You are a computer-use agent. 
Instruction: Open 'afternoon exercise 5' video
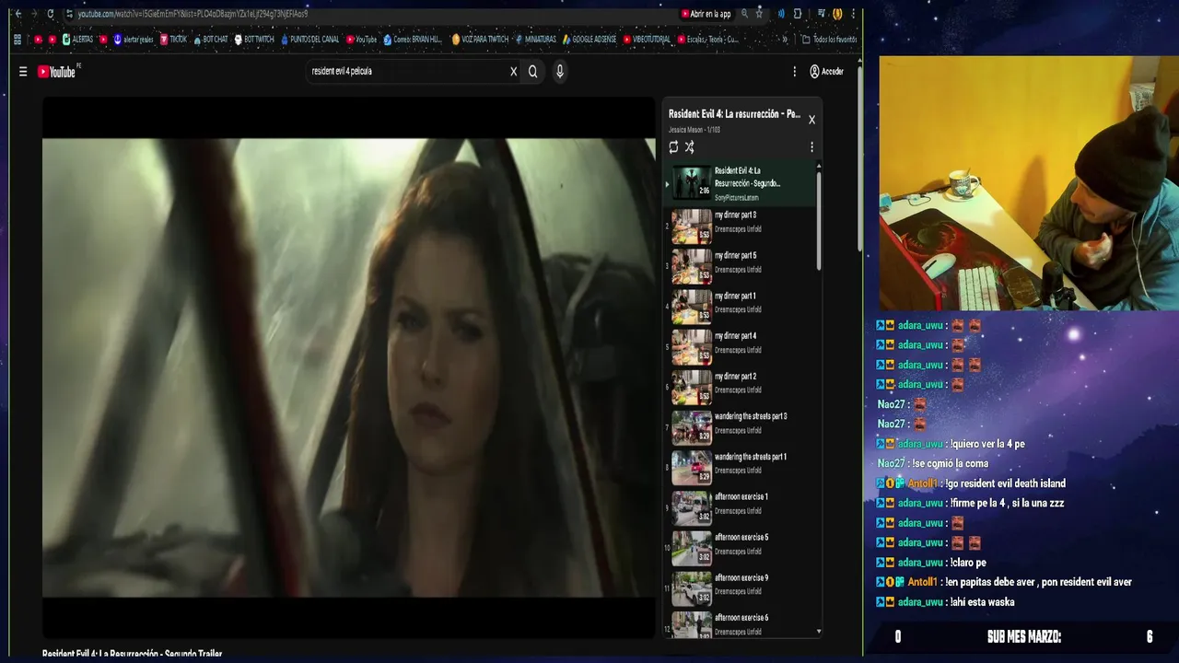tap(741, 549)
